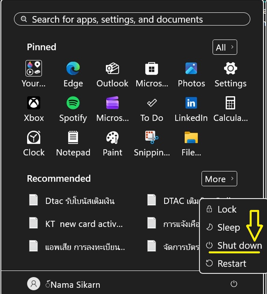This screenshot has height=294, width=267.
Task: Launch the To Do app
Action: click(152, 109)
